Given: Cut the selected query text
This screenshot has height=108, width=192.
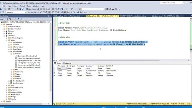Looking at the screenshot, I should click(x=53, y=9).
